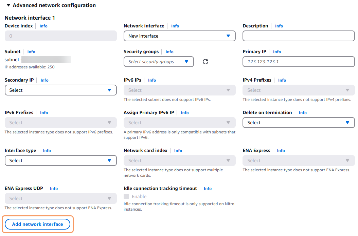The width and height of the screenshot is (358, 236).
Task: Click the Add network interface button
Action: [x=37, y=224]
